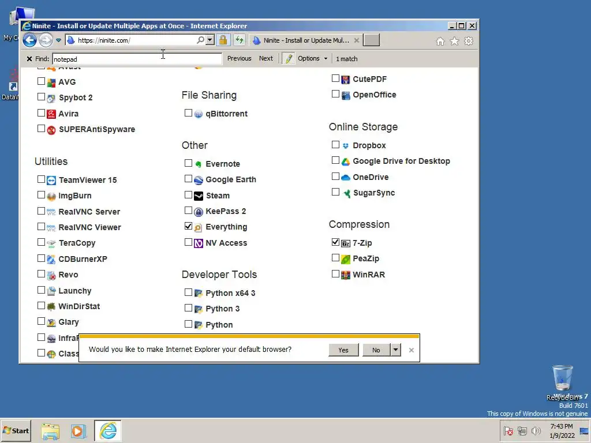Click the WinRAR books icon

pos(346,275)
